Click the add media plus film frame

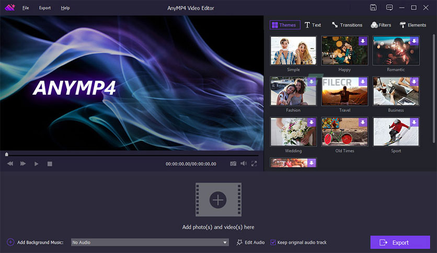pos(218,200)
